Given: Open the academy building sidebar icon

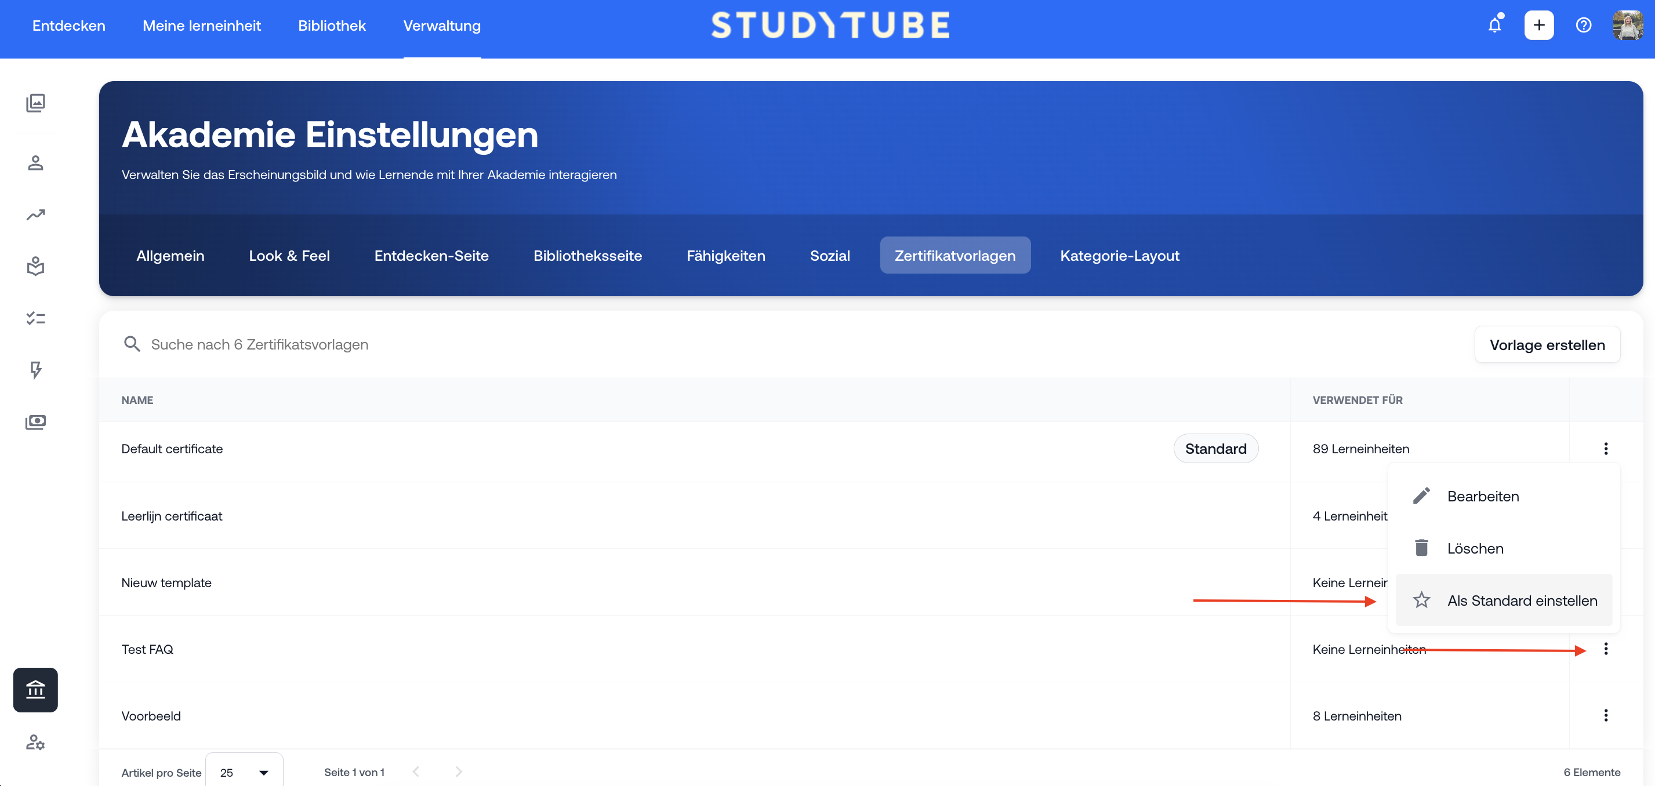Looking at the screenshot, I should point(35,690).
